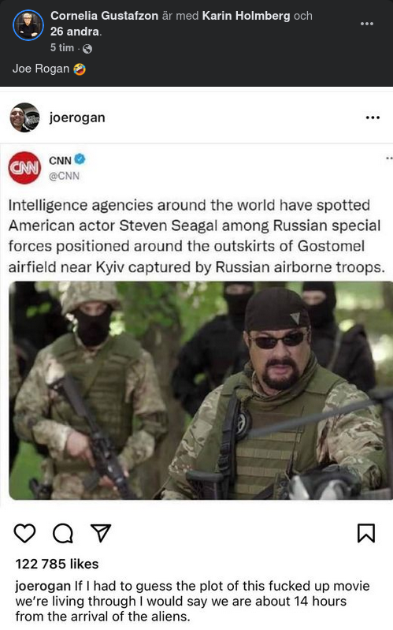Open Karin Holmberg tagged profile link
Viewport: 393px width, 630px height.
(x=246, y=16)
